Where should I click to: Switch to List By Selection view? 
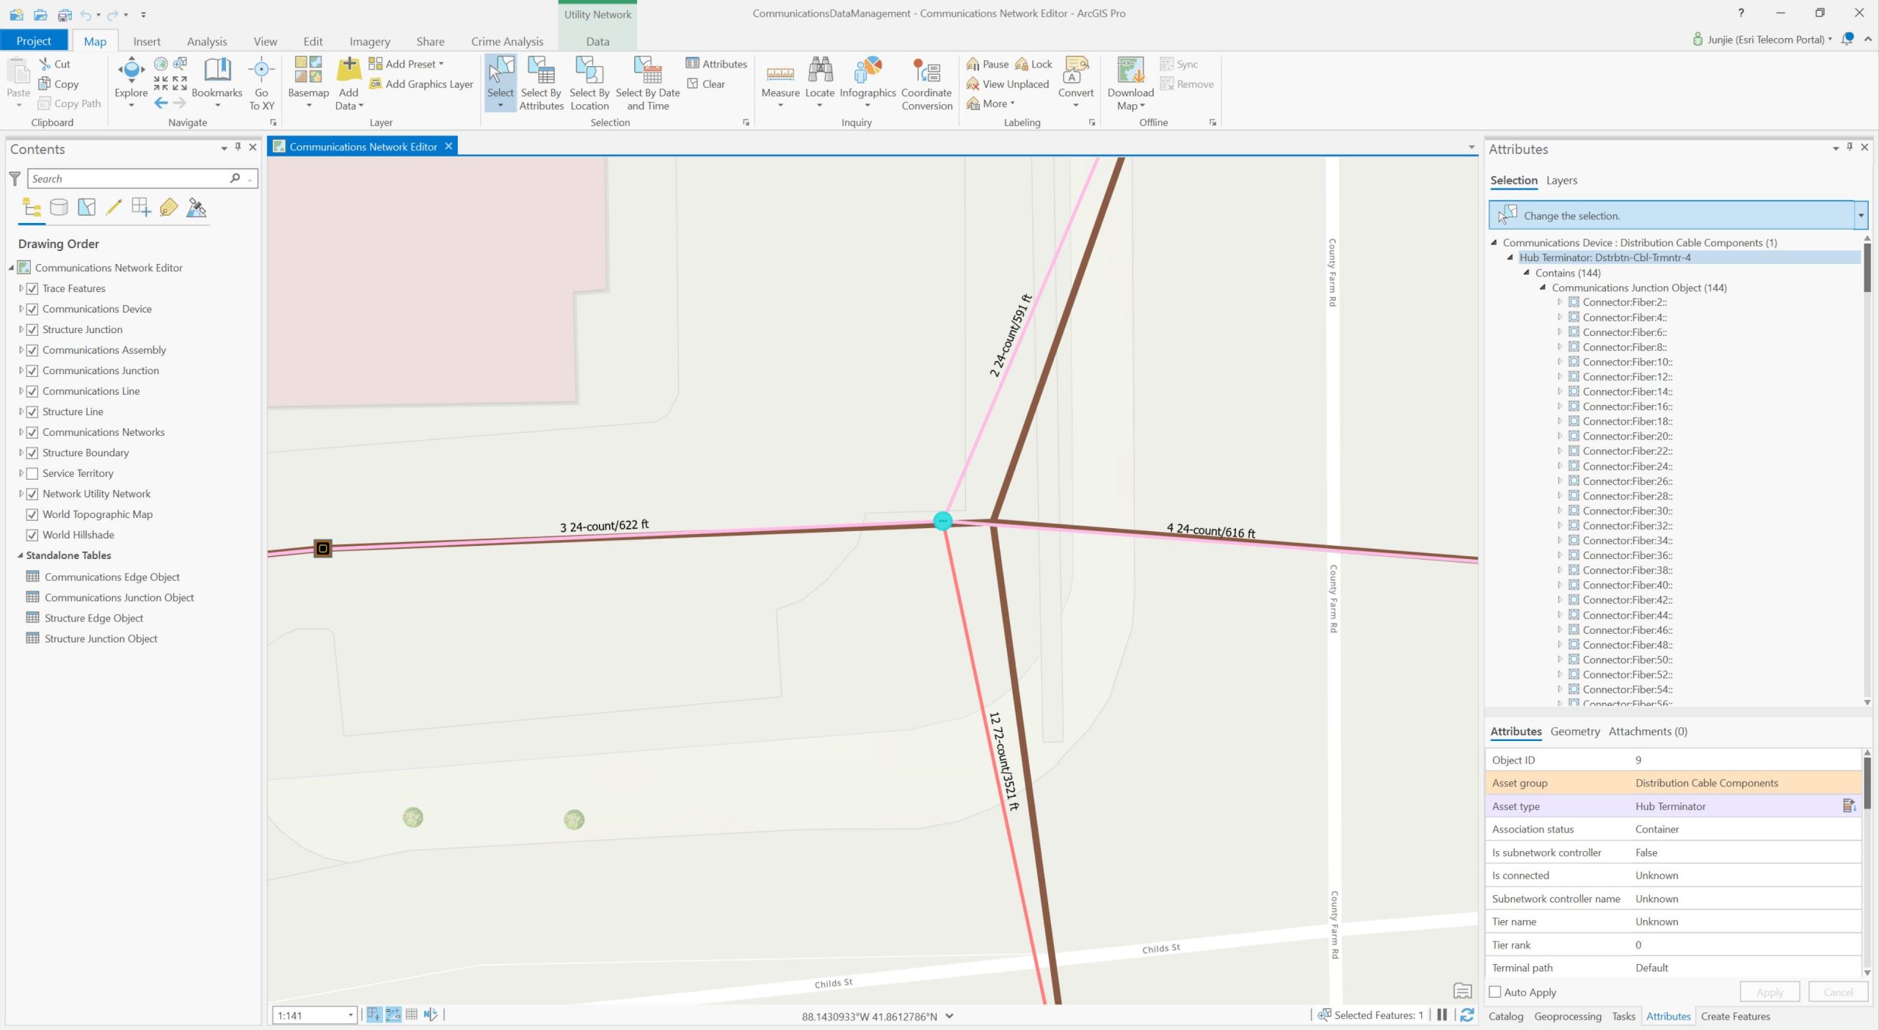[x=87, y=208]
